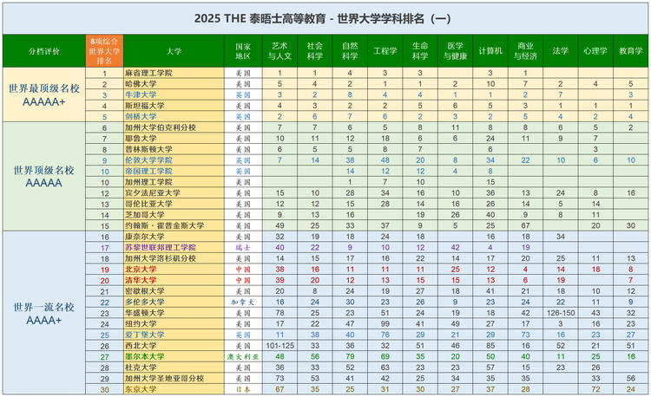Viewport: 651px width, 397px height.
Task: Select the 爱丁堡大学 cell
Action: [174, 335]
